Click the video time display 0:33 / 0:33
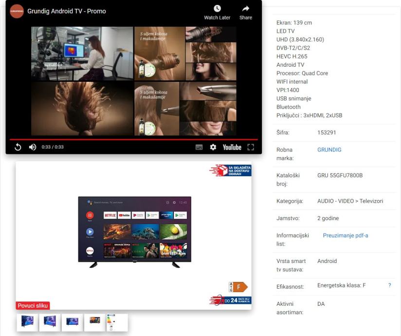Viewport: 401px width, 336px height. pyautogui.click(x=53, y=147)
